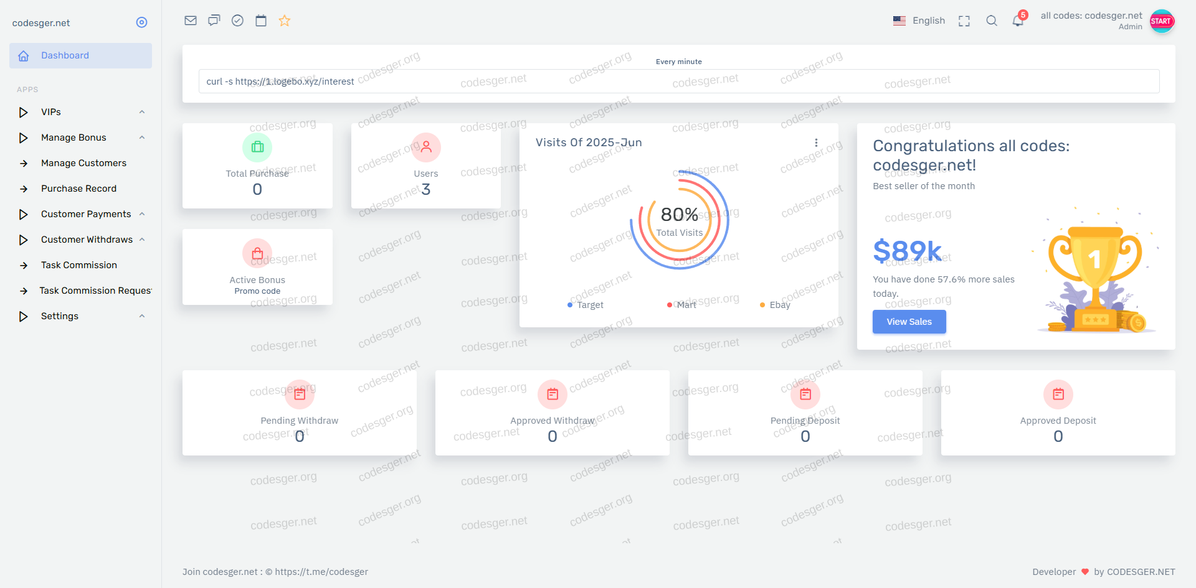This screenshot has height=588, width=1196.
Task: Open Purchase Record menu item
Action: pyautogui.click(x=78, y=189)
